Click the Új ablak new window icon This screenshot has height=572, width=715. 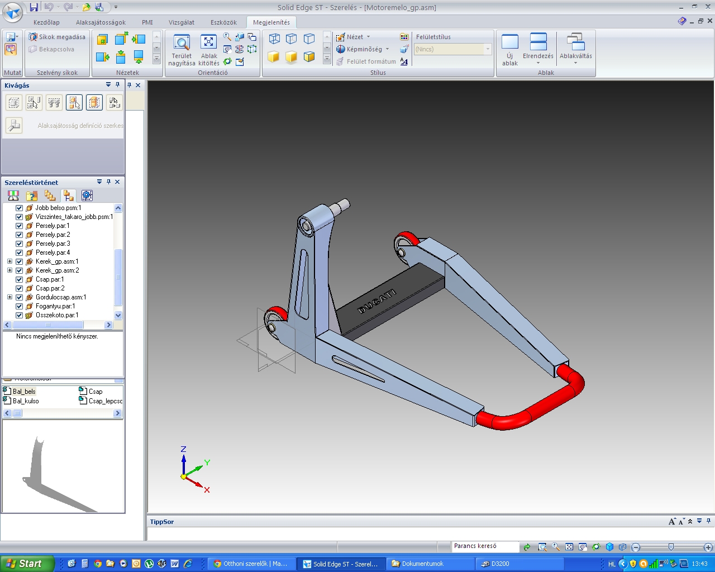pos(510,50)
